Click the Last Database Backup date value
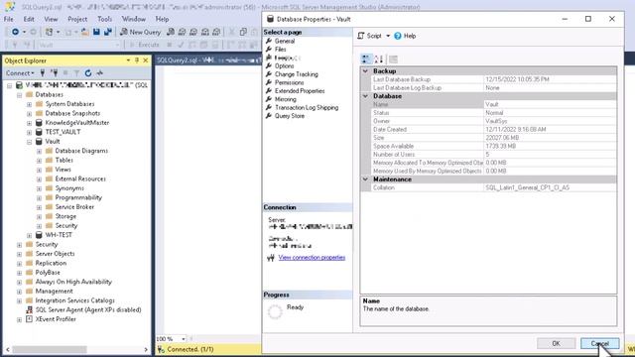This screenshot has width=635, height=357. [x=551, y=79]
